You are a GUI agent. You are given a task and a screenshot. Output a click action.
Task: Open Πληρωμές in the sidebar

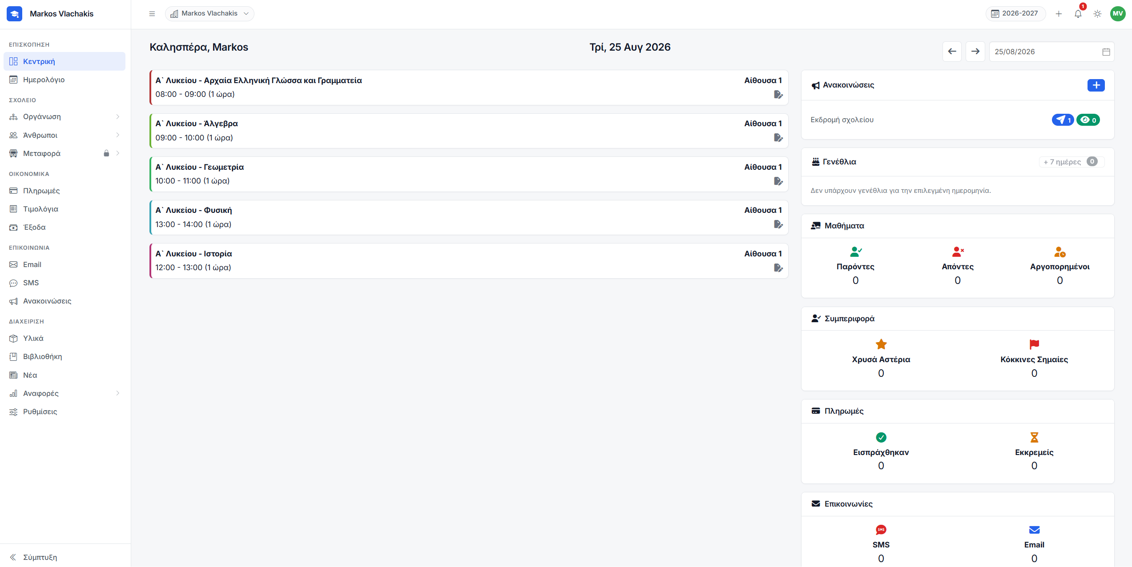click(x=64, y=191)
